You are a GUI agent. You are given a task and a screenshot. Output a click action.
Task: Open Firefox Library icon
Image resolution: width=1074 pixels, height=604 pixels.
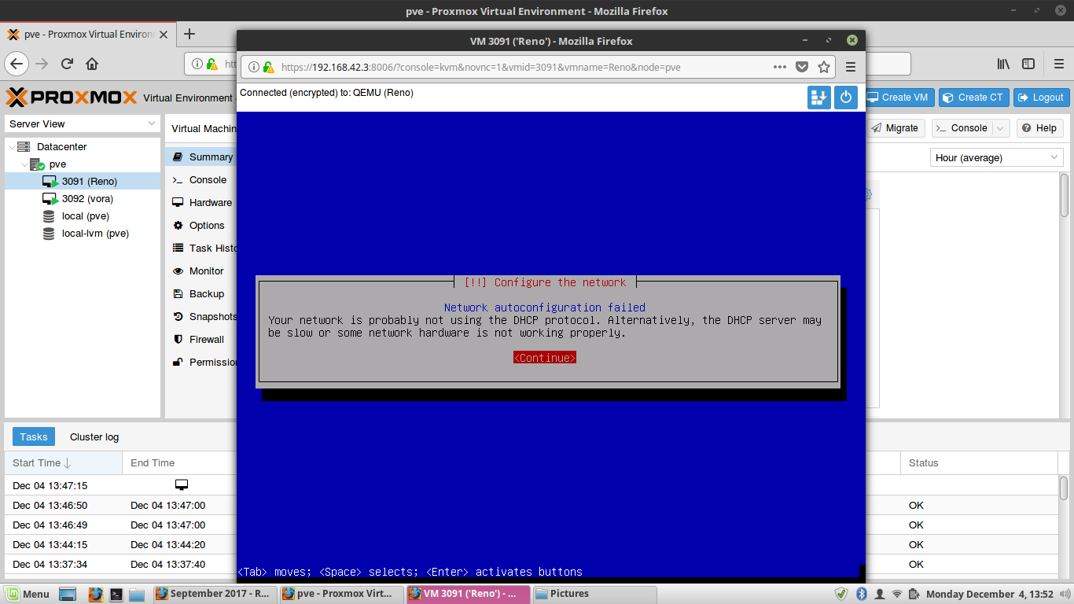coord(1003,64)
